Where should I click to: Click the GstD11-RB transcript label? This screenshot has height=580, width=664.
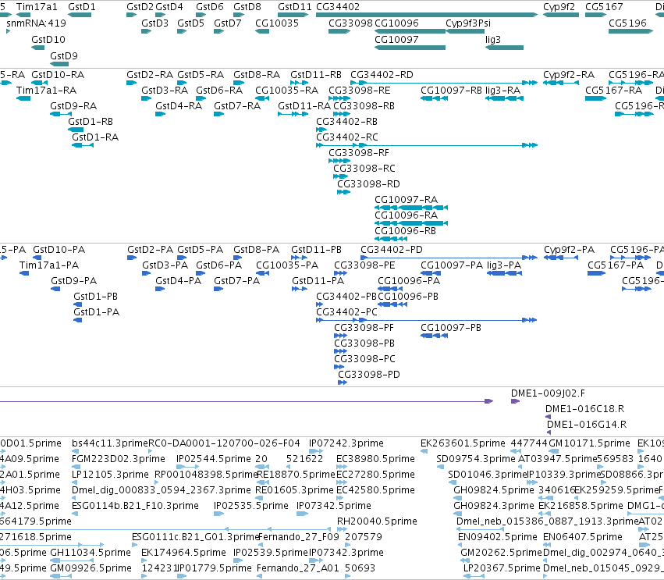pos(316,75)
